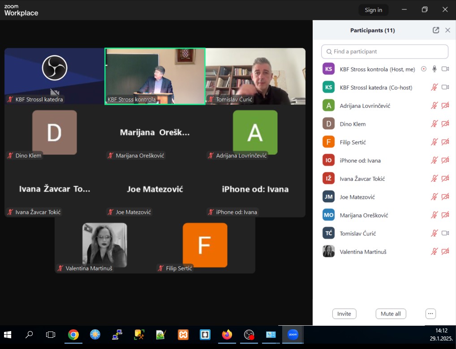Select Valentina Martinuš's video tile
This screenshot has width=456, height=349.
pyautogui.click(x=104, y=246)
